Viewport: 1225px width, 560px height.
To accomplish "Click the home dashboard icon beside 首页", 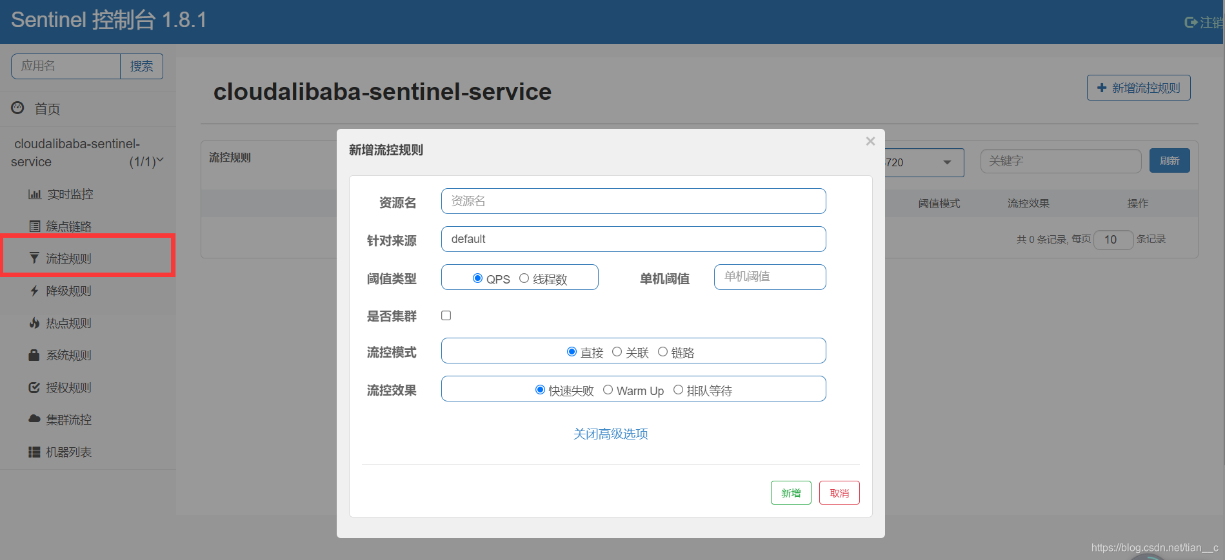I will 17,108.
